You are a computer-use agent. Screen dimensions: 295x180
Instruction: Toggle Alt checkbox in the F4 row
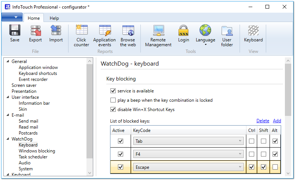coord(275,154)
